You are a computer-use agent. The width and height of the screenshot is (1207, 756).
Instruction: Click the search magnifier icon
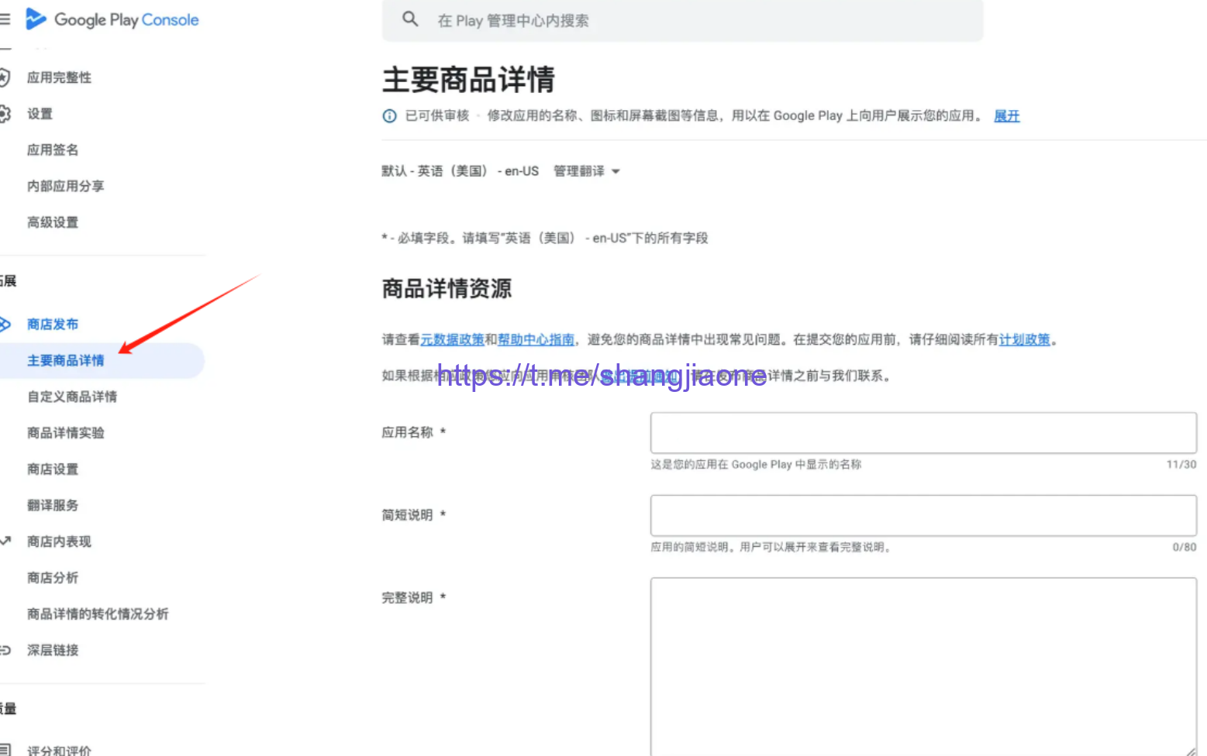tap(410, 19)
